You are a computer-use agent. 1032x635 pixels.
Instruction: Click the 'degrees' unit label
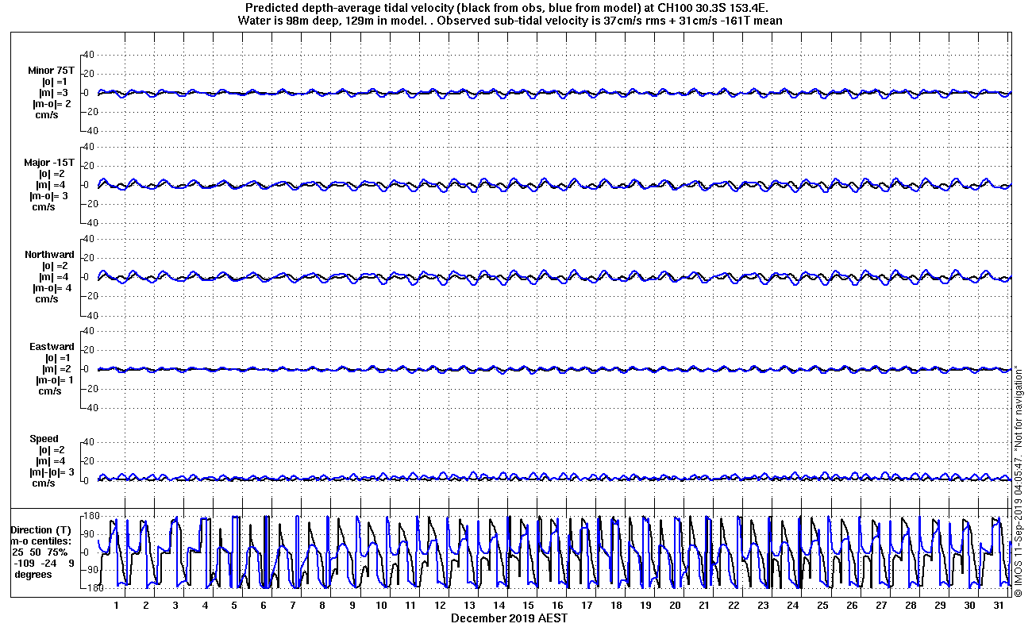click(x=33, y=575)
